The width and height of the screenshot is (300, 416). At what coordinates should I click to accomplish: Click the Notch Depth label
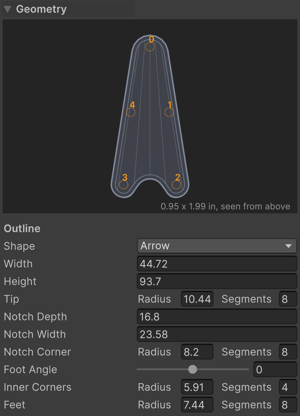click(35, 316)
